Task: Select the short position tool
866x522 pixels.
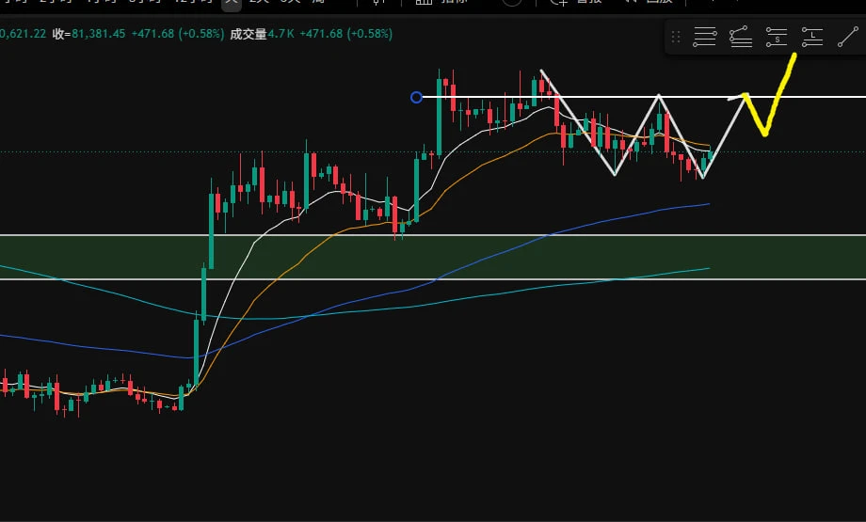Action: click(777, 37)
